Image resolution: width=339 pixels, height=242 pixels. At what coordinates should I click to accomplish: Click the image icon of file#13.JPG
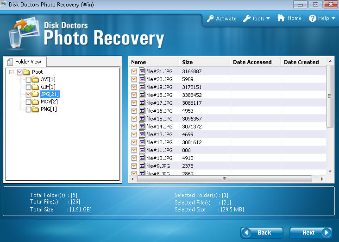click(142, 134)
